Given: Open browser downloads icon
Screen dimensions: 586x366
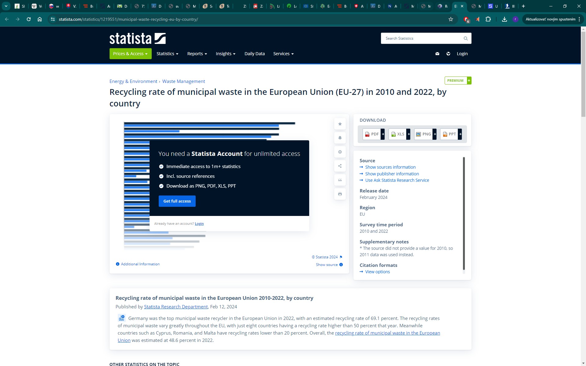Looking at the screenshot, I should pyautogui.click(x=505, y=19).
